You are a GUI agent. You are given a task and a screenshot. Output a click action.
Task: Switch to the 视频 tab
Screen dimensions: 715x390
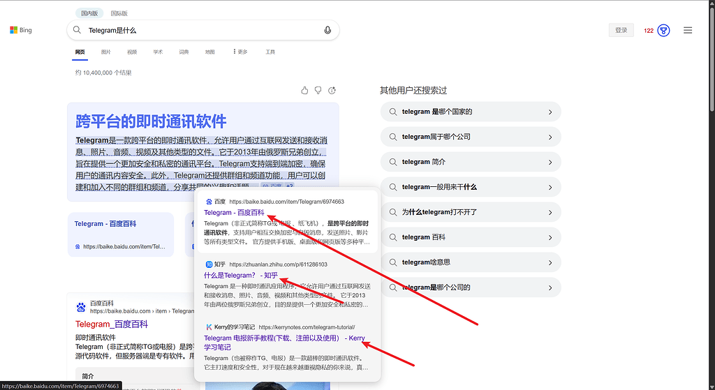132,52
